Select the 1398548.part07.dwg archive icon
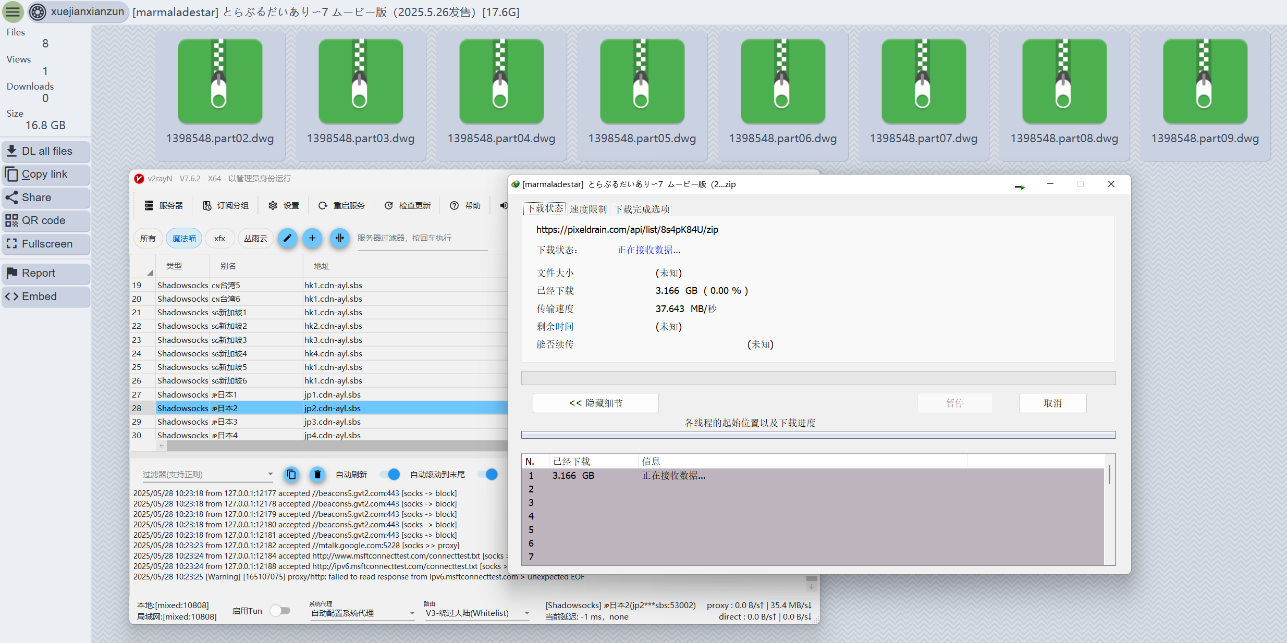1287x643 pixels. 924,81
